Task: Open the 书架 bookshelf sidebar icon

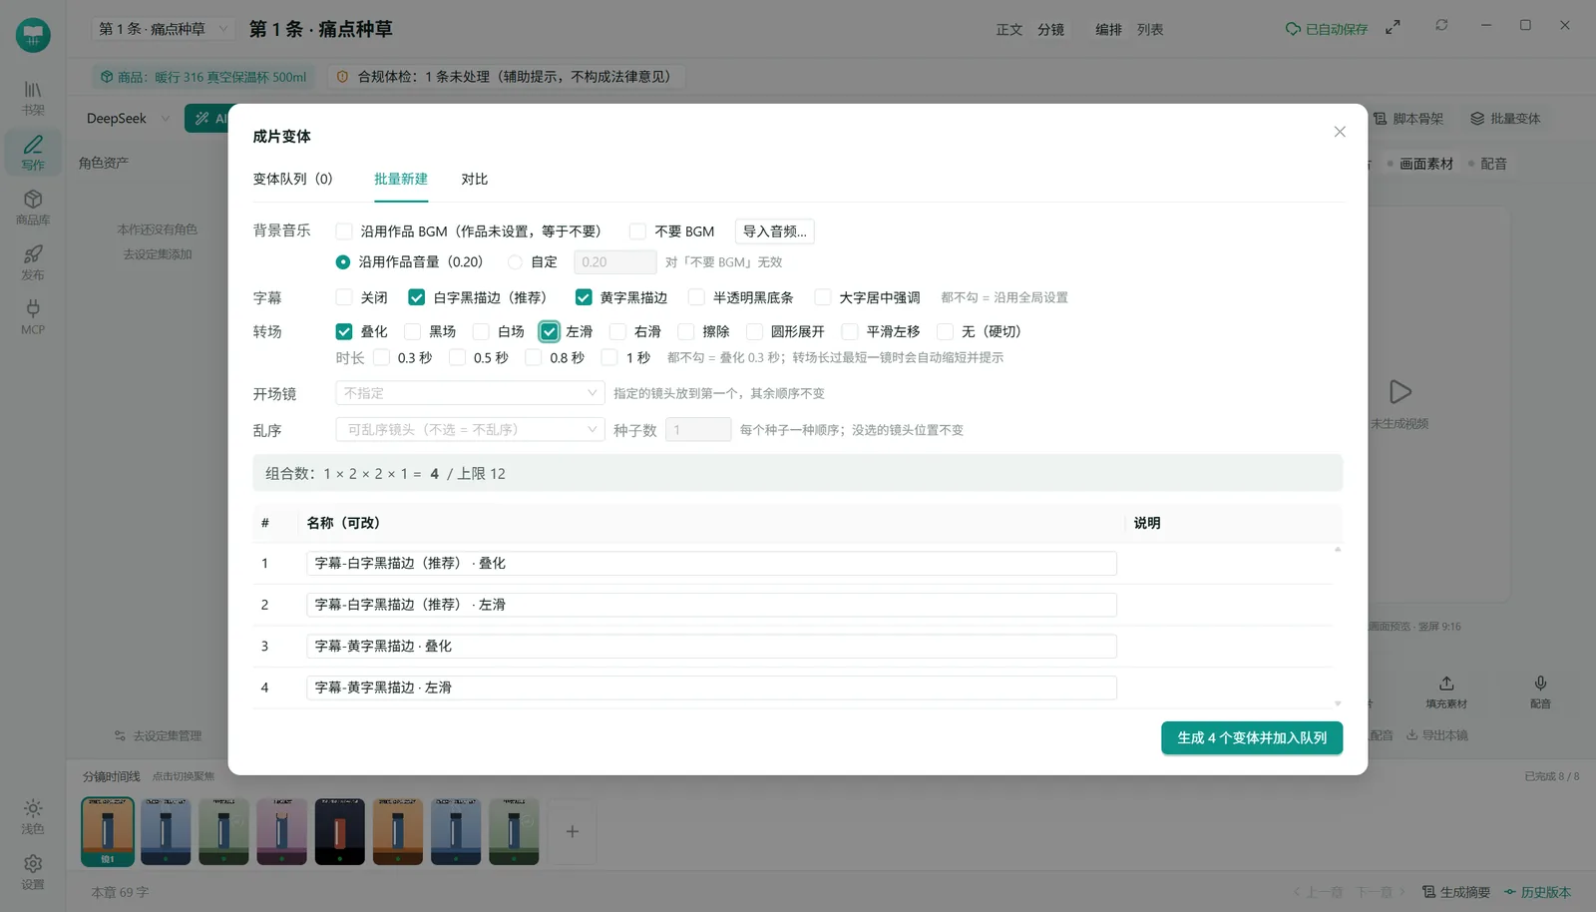Action: coord(33,98)
